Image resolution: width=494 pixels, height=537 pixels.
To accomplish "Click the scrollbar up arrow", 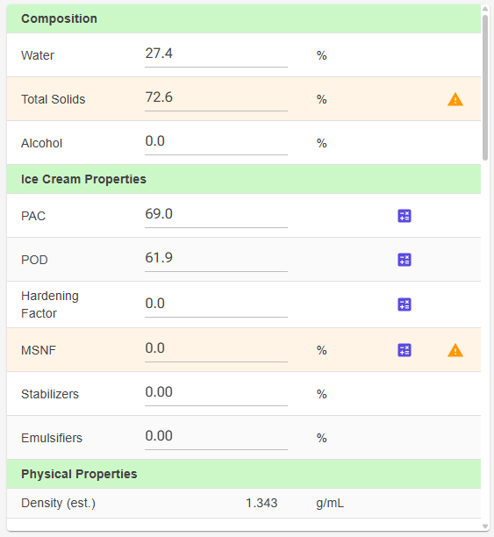I will coord(485,9).
